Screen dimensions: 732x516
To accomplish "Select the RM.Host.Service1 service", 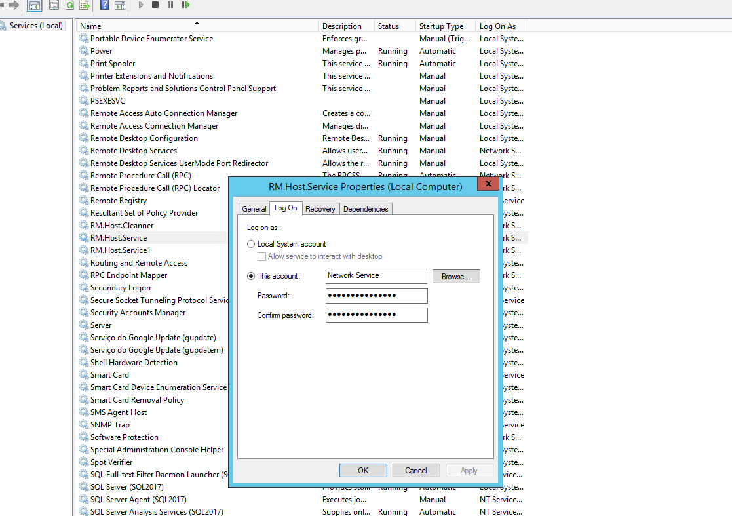I will [x=121, y=250].
